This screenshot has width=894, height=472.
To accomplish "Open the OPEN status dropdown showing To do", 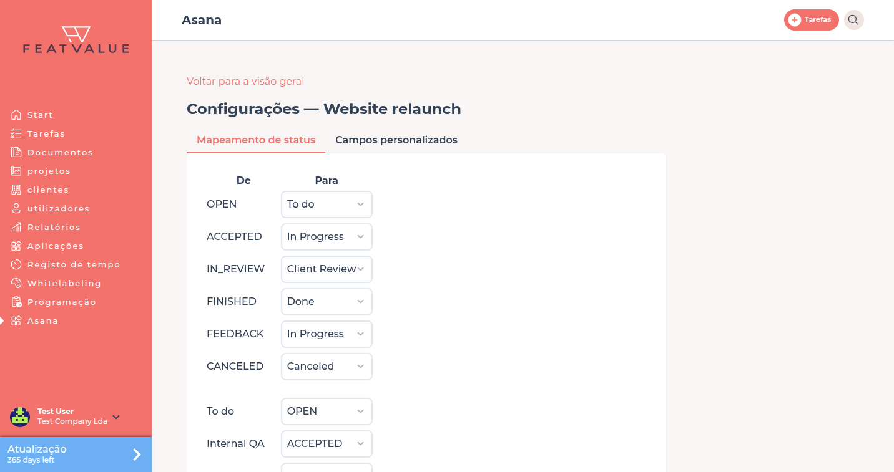I will pos(327,205).
